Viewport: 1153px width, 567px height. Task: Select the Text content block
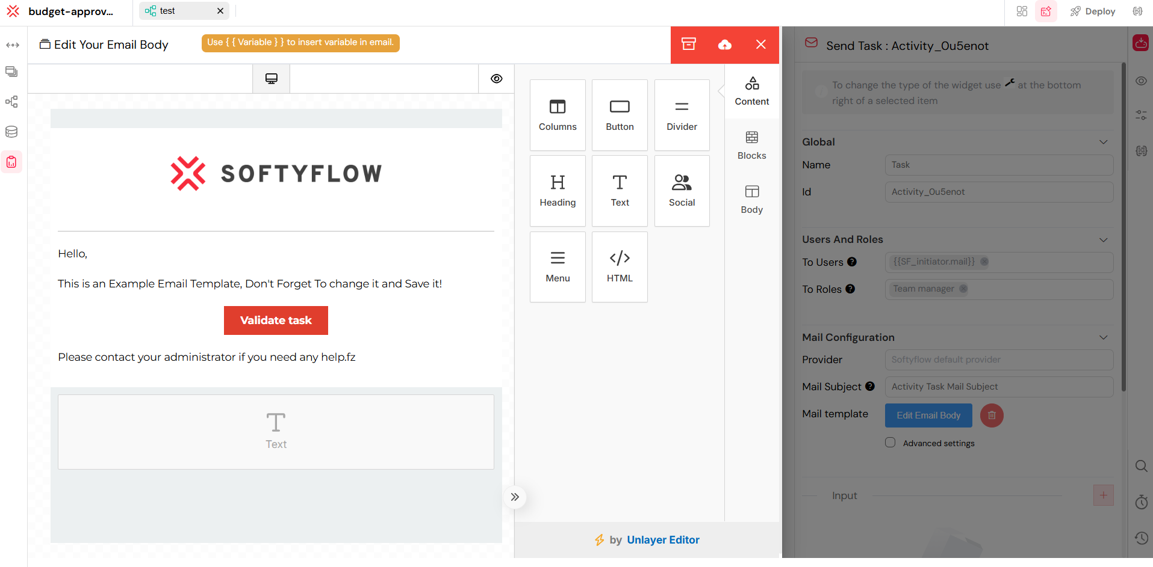coord(620,191)
